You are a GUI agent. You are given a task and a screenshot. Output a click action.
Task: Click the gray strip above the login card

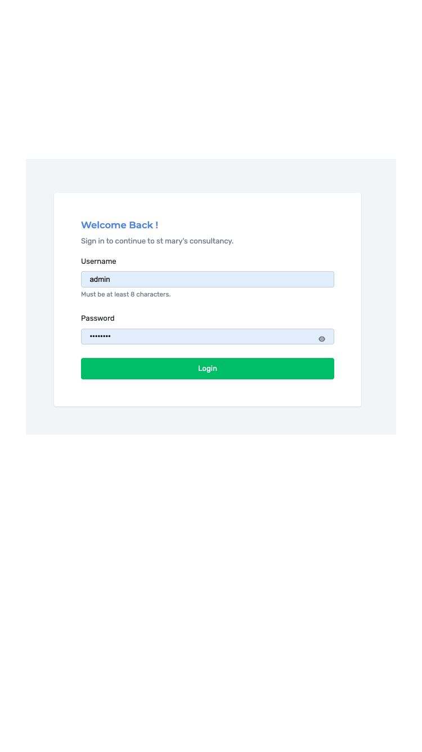pos(208,176)
